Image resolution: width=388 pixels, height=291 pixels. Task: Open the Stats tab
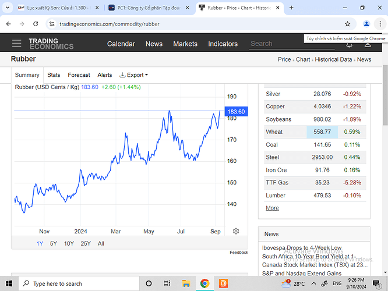click(54, 75)
